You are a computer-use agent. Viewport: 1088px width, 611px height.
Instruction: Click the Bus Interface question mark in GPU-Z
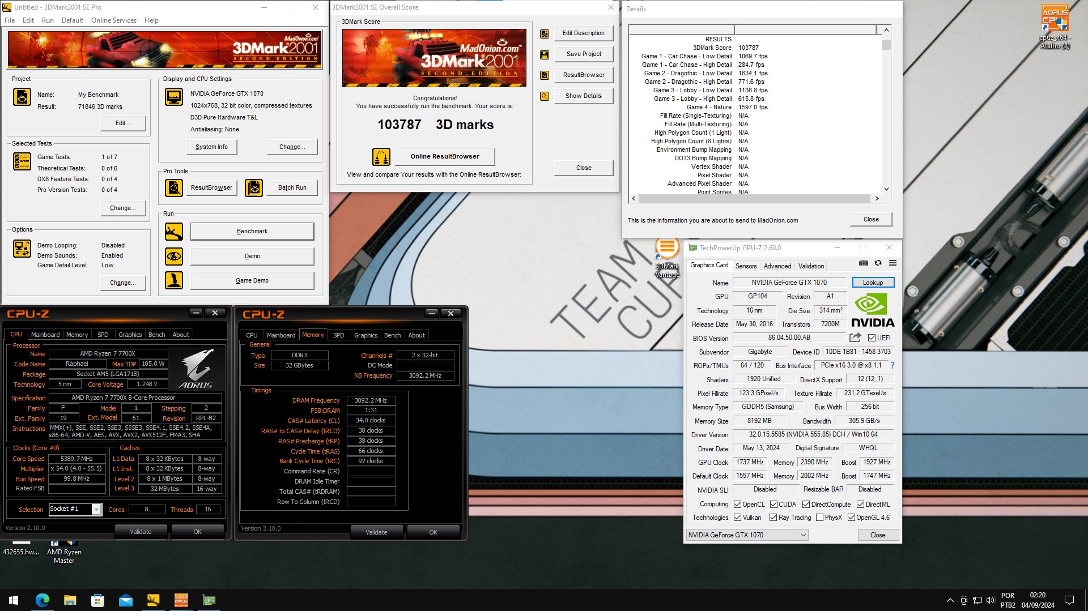coord(892,365)
